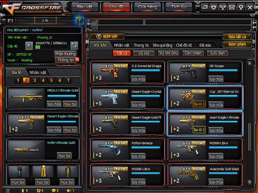Select the M82A1-Ultimate Gold sniper image
Screen dimensions: 258x193
pos(26,98)
